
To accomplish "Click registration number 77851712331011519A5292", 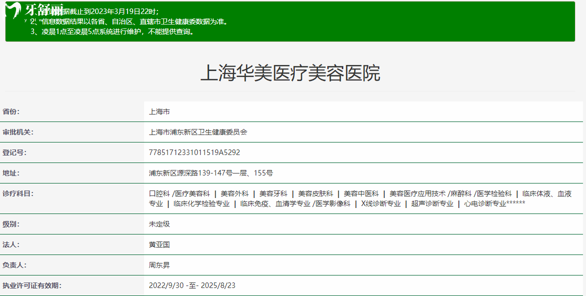I will pos(194,152).
